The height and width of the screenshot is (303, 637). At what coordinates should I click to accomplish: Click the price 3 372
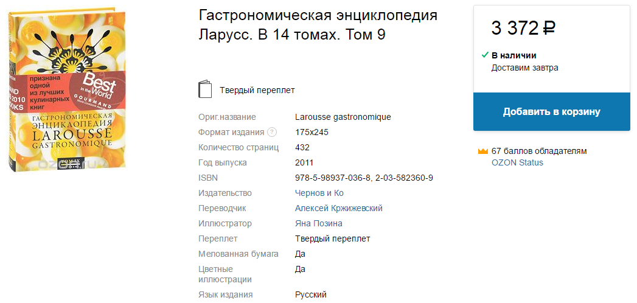point(515,28)
